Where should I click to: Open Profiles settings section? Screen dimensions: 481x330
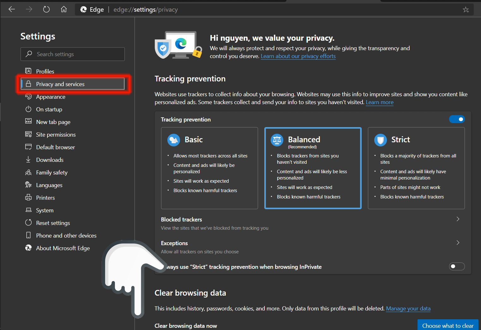pyautogui.click(x=73, y=71)
